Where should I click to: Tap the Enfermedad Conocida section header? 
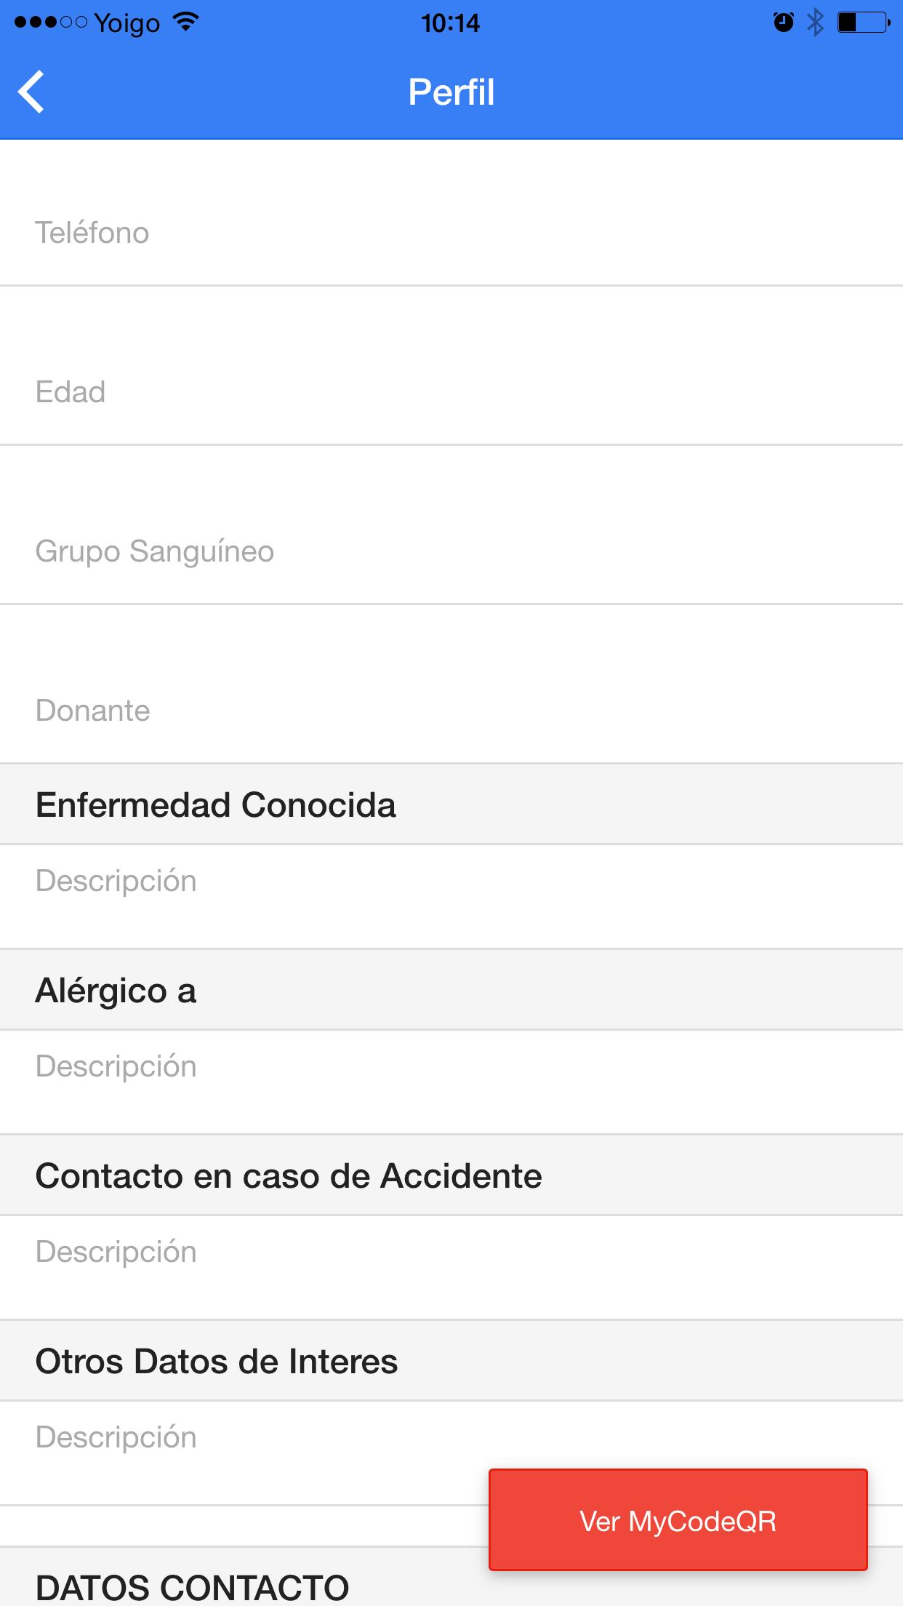tap(216, 805)
